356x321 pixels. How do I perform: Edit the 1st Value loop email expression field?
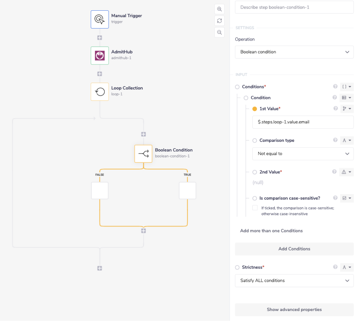303,122
